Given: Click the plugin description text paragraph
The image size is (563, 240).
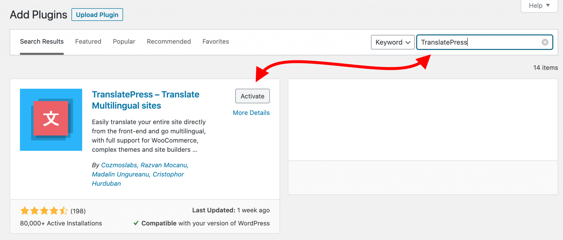Looking at the screenshot, I should 149,136.
